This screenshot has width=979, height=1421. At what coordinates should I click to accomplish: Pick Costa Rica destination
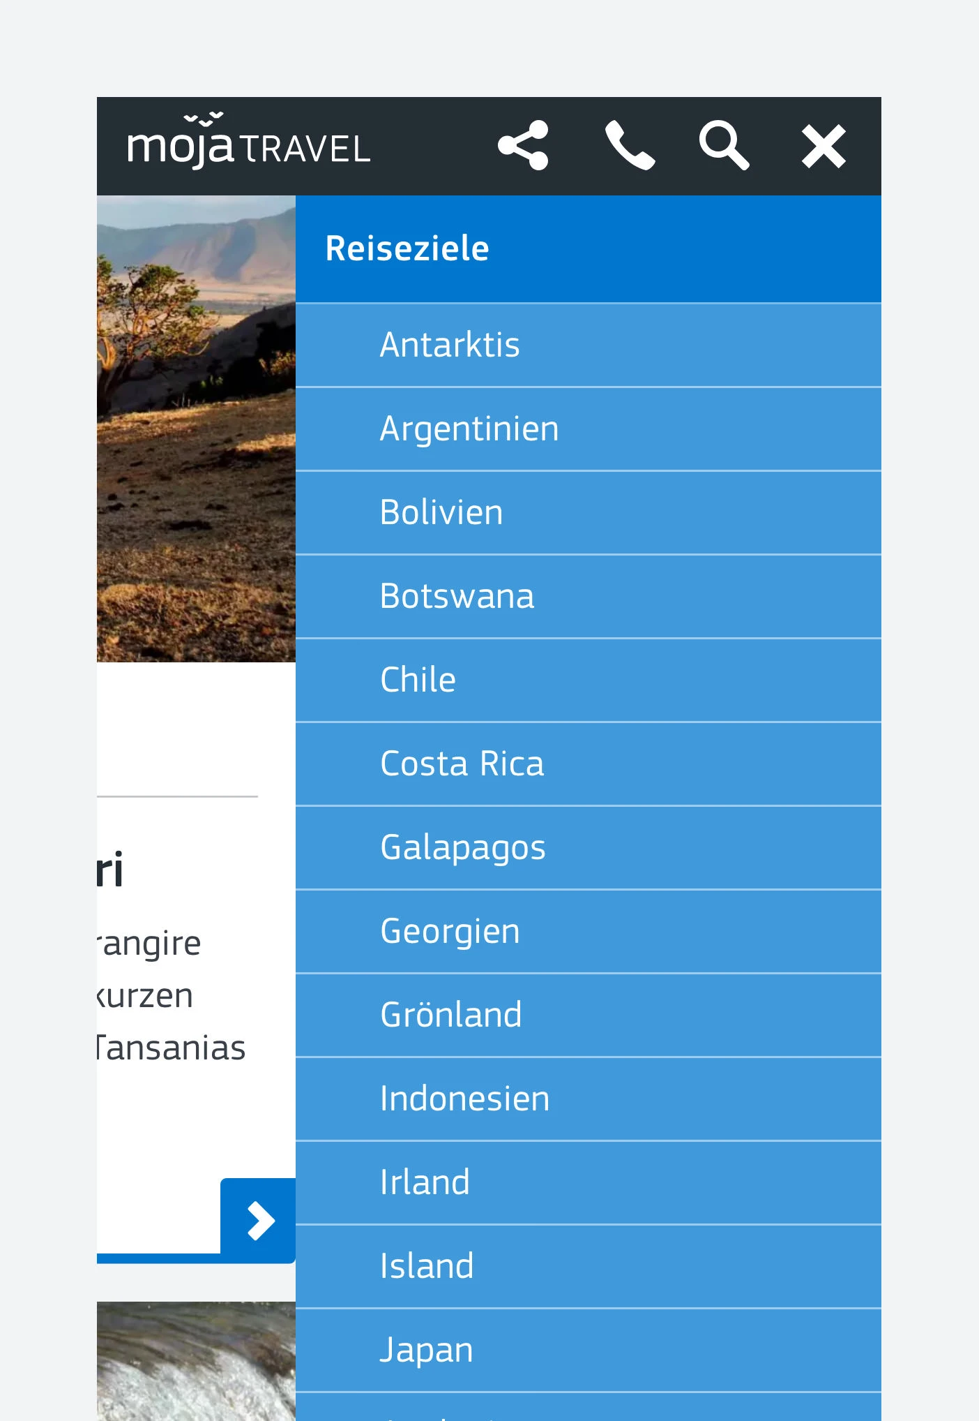click(x=589, y=764)
